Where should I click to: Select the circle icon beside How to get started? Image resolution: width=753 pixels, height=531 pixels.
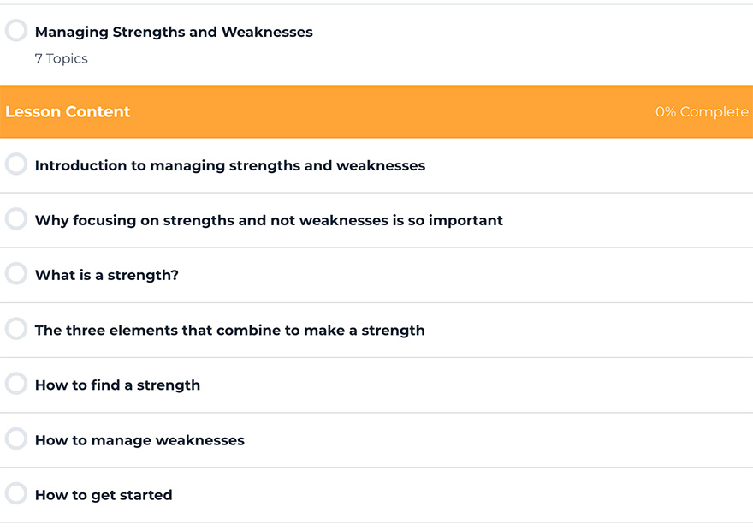[16, 493]
